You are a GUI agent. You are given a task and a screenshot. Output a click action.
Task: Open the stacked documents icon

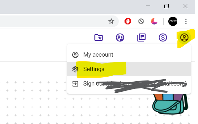[142, 37]
